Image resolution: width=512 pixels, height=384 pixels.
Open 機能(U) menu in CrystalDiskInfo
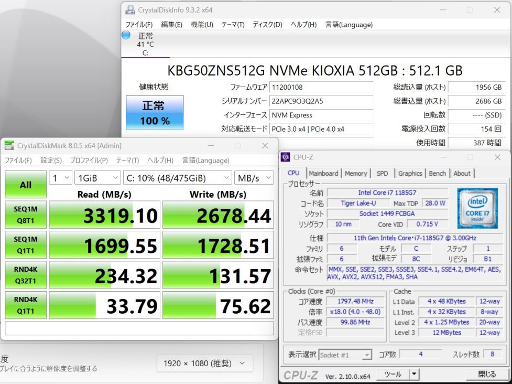[x=202, y=25]
